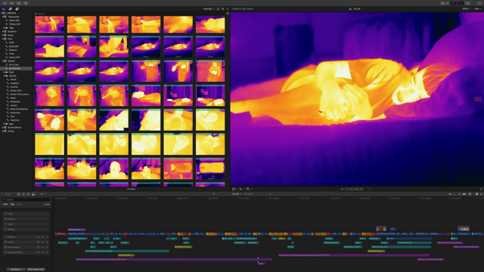
Task: Open the viewer View dropdown menu
Action: coord(477,9)
